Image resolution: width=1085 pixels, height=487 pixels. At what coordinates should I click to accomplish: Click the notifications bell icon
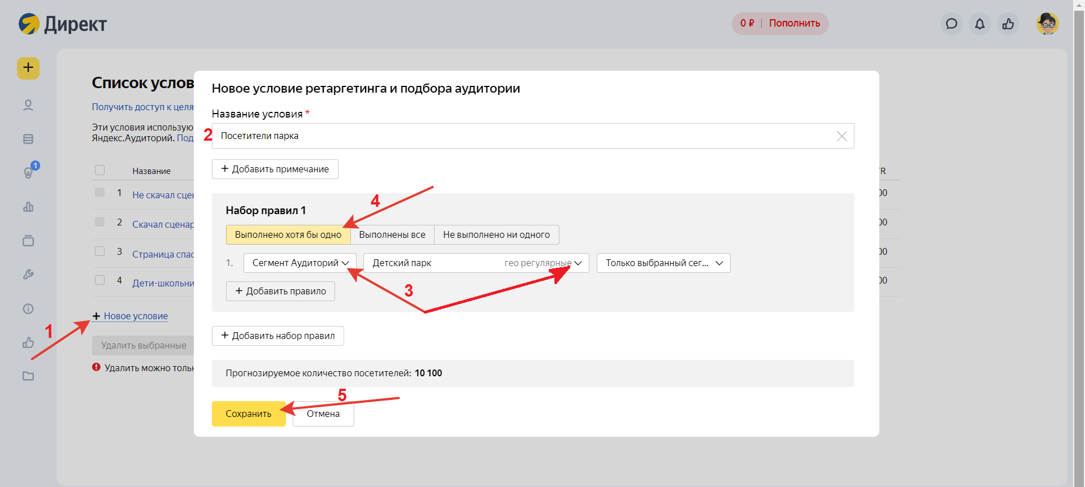979,24
